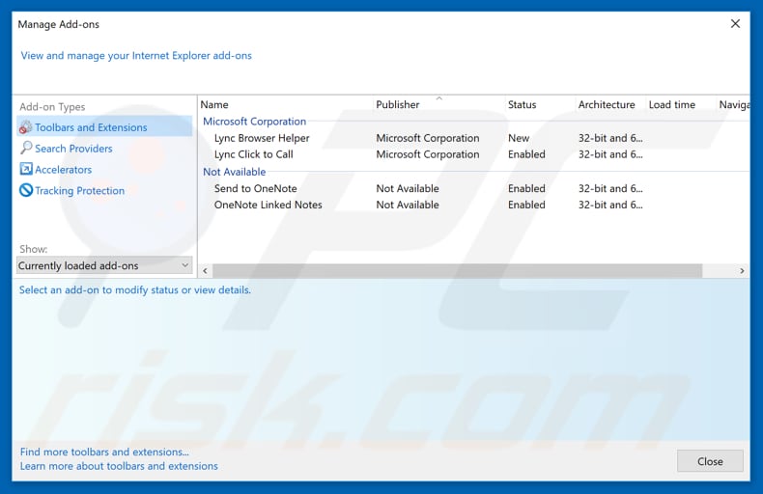Viewport: 763px width, 494px height.
Task: Click the Accelerators arrow icon
Action: click(26, 169)
